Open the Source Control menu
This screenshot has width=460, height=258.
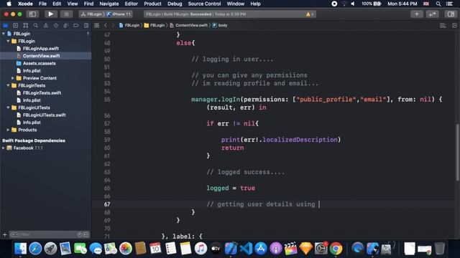pyautogui.click(x=204, y=4)
